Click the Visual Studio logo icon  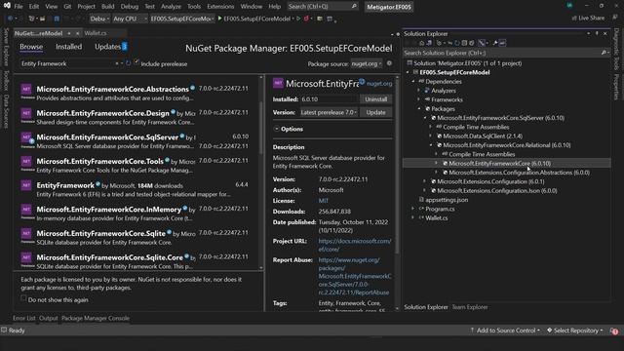coord(7,6)
